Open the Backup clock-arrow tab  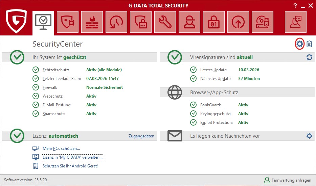tap(116, 22)
